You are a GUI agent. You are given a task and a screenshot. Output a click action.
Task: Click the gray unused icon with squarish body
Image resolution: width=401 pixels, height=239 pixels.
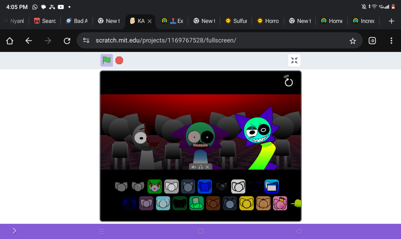tap(121, 187)
